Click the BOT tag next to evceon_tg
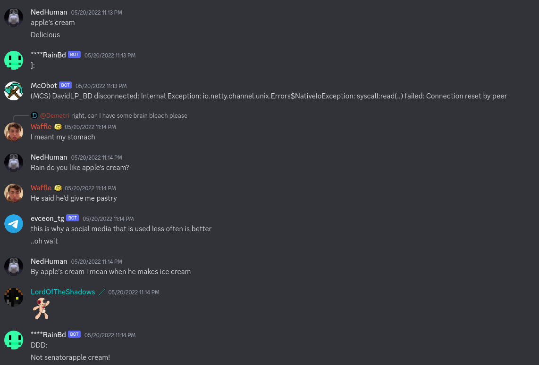Screen dimensions: 539x365 [72, 218]
